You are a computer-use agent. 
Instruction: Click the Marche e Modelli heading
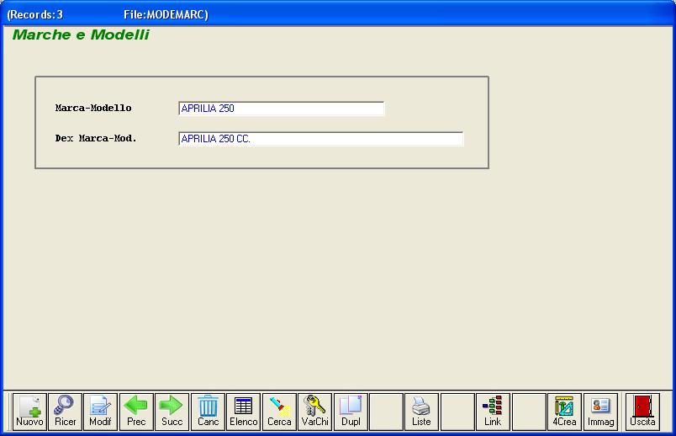click(x=81, y=35)
